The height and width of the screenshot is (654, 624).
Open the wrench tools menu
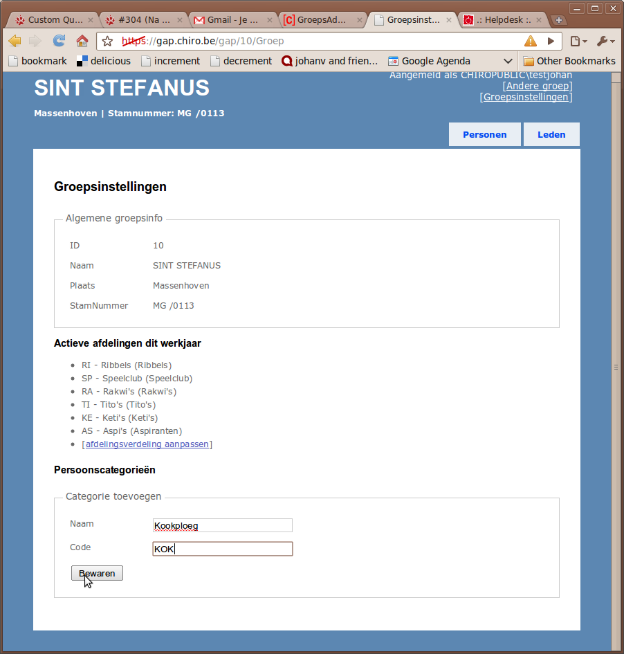pyautogui.click(x=605, y=41)
